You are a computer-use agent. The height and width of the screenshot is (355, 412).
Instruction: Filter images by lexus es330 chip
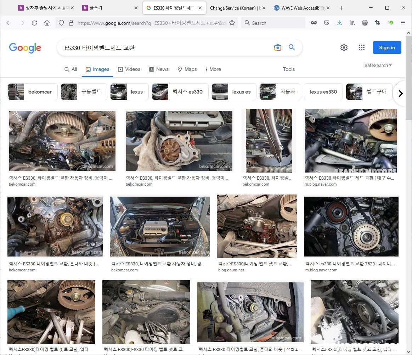click(323, 92)
